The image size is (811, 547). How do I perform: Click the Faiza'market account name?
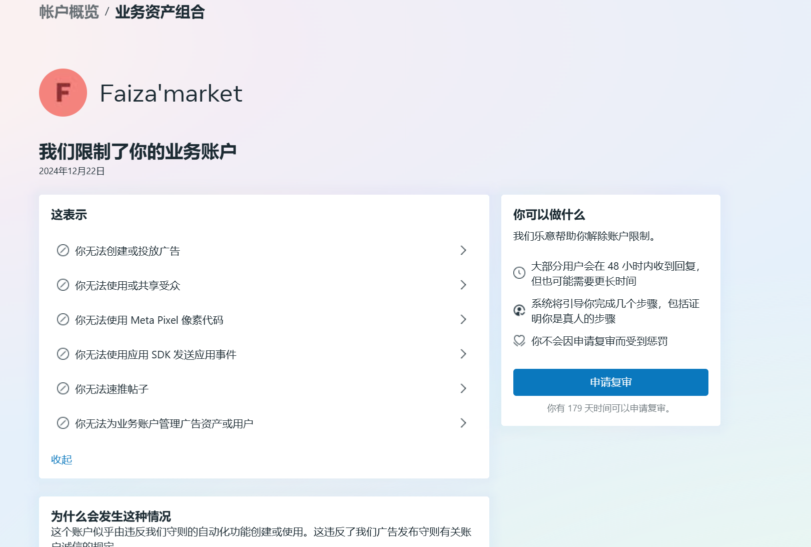(x=171, y=94)
